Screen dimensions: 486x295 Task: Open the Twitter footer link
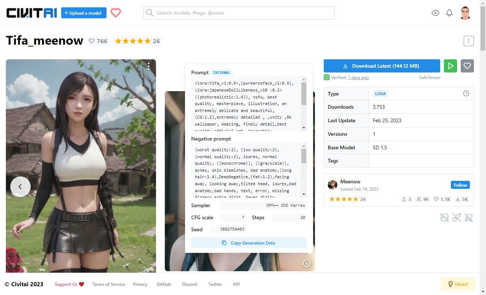[215, 284]
